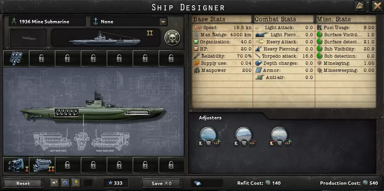Screen dimensions: 384x191
Task: Select the minelaying tubes module slot
Action: 16,59
